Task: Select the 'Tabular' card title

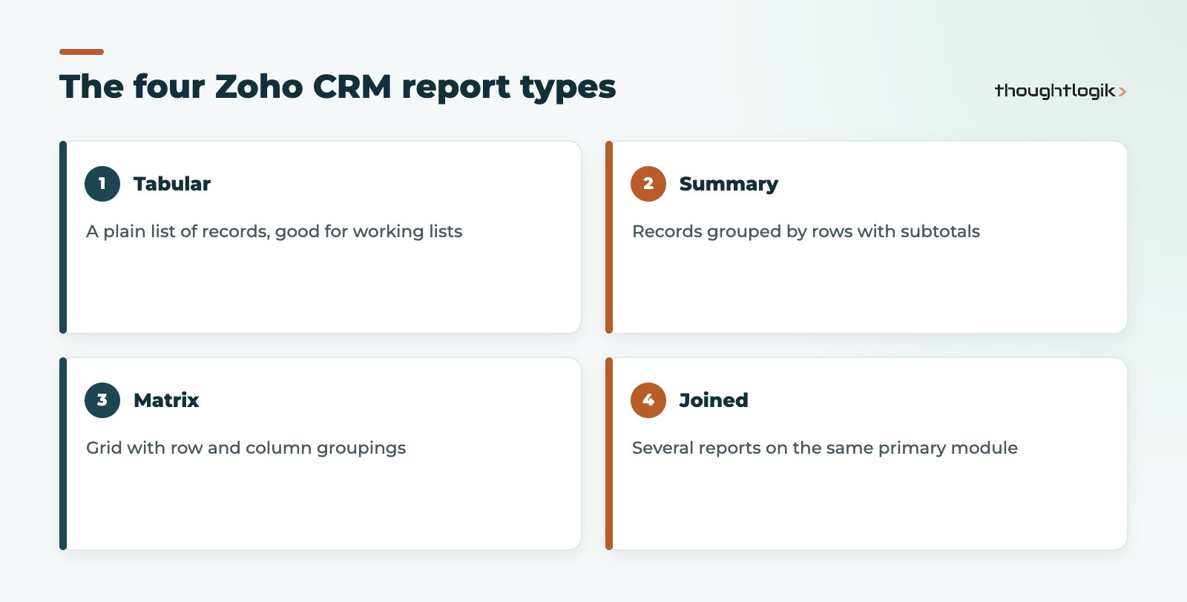Action: coord(172,184)
